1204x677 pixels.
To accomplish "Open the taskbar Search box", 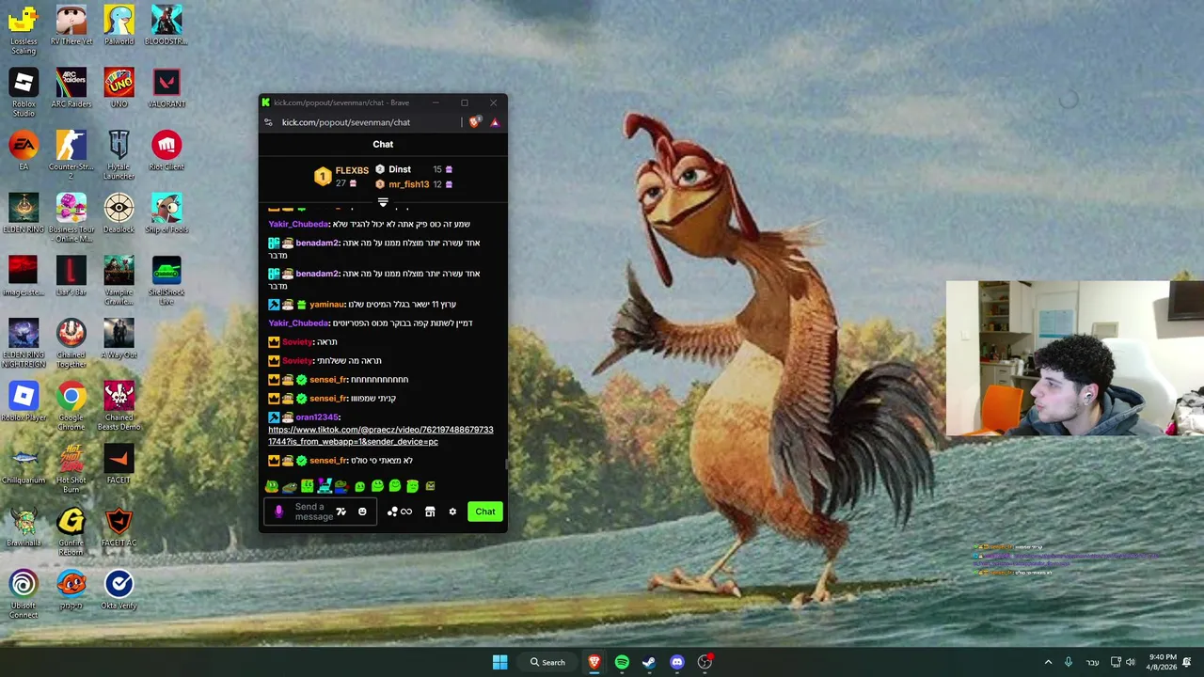I will (547, 662).
